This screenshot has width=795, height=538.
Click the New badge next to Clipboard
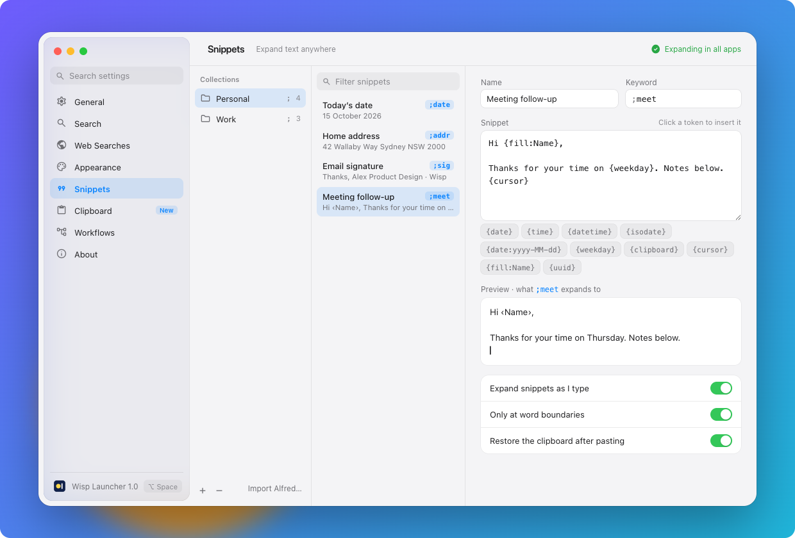point(167,210)
